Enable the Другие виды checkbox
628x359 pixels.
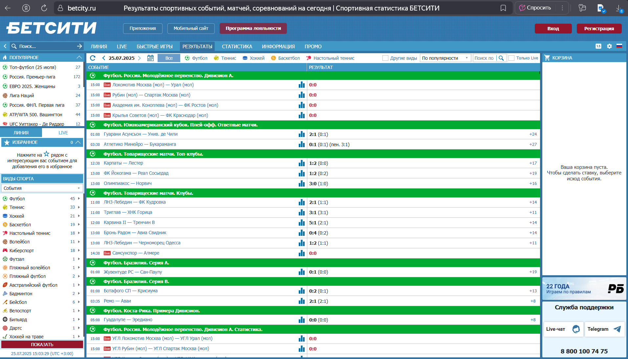click(385, 58)
